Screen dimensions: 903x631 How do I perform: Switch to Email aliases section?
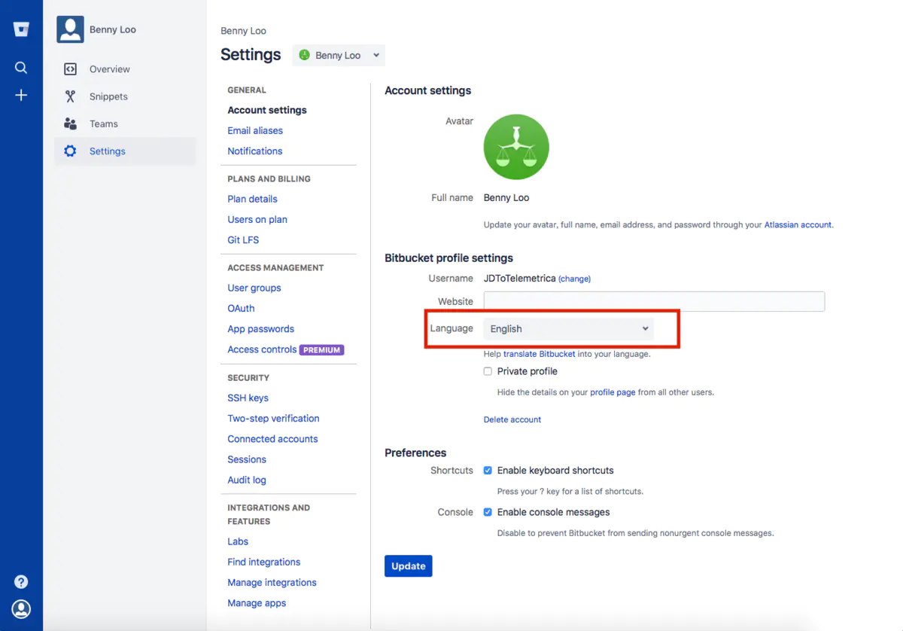pyautogui.click(x=255, y=130)
